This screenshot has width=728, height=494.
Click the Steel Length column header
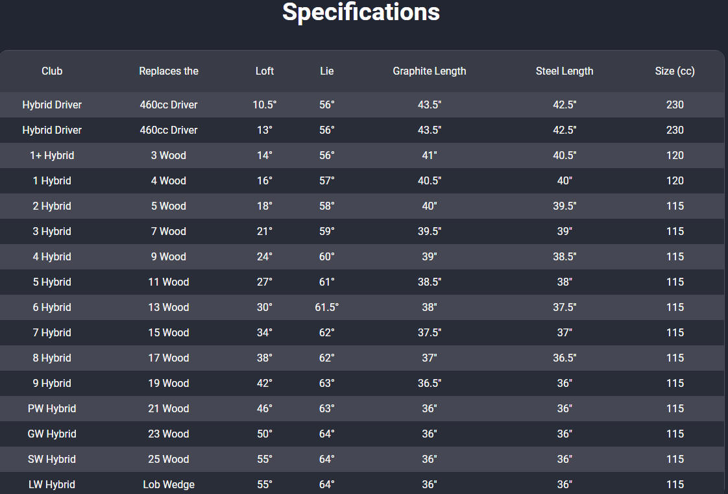click(x=564, y=71)
